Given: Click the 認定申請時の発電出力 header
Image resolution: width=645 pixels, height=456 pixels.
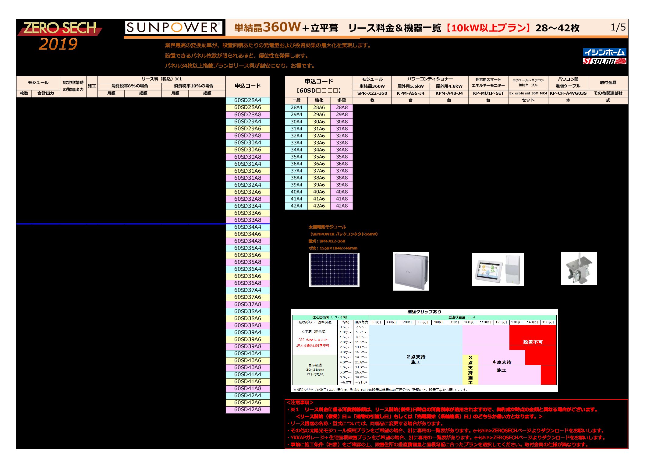Looking at the screenshot, I should pyautogui.click(x=73, y=86).
